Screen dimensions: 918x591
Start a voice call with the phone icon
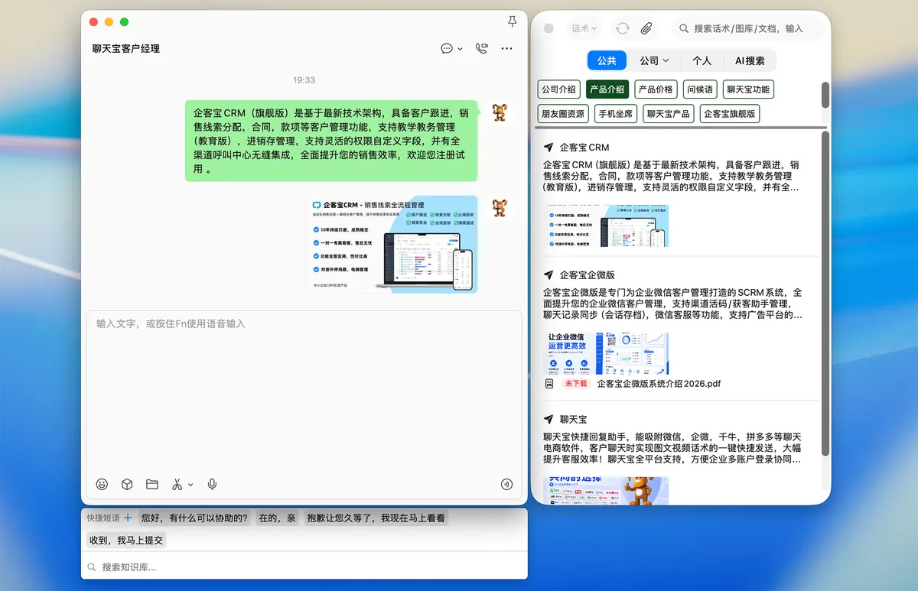(481, 48)
